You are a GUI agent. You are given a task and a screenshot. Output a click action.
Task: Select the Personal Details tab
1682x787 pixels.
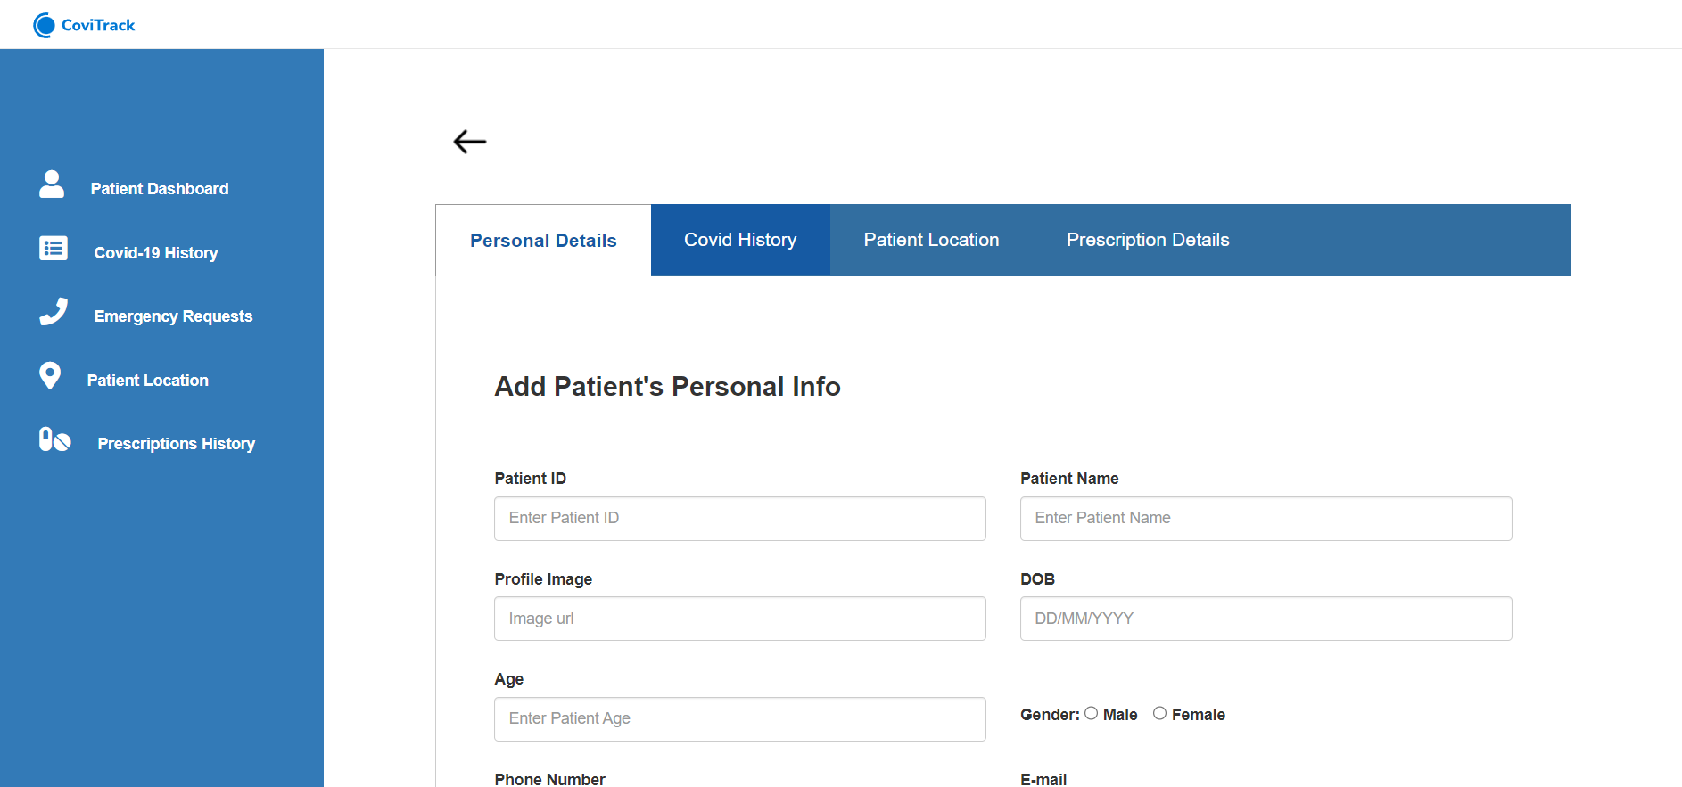[x=543, y=241]
